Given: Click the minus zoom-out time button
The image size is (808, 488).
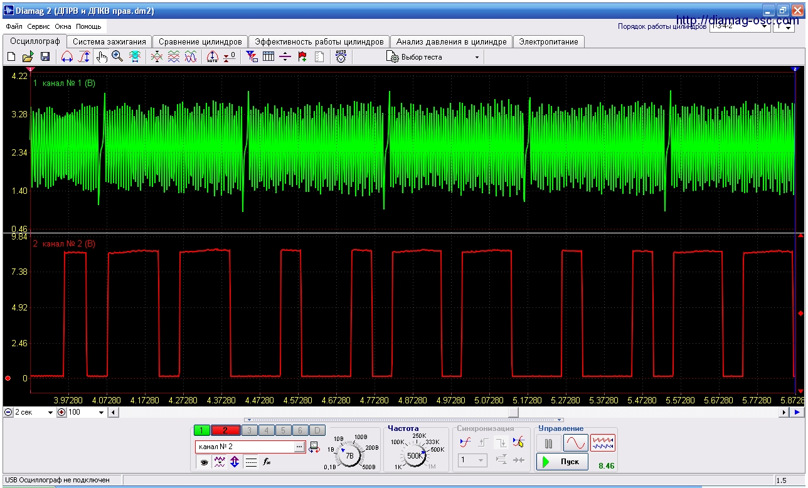Looking at the screenshot, I should click(8, 413).
